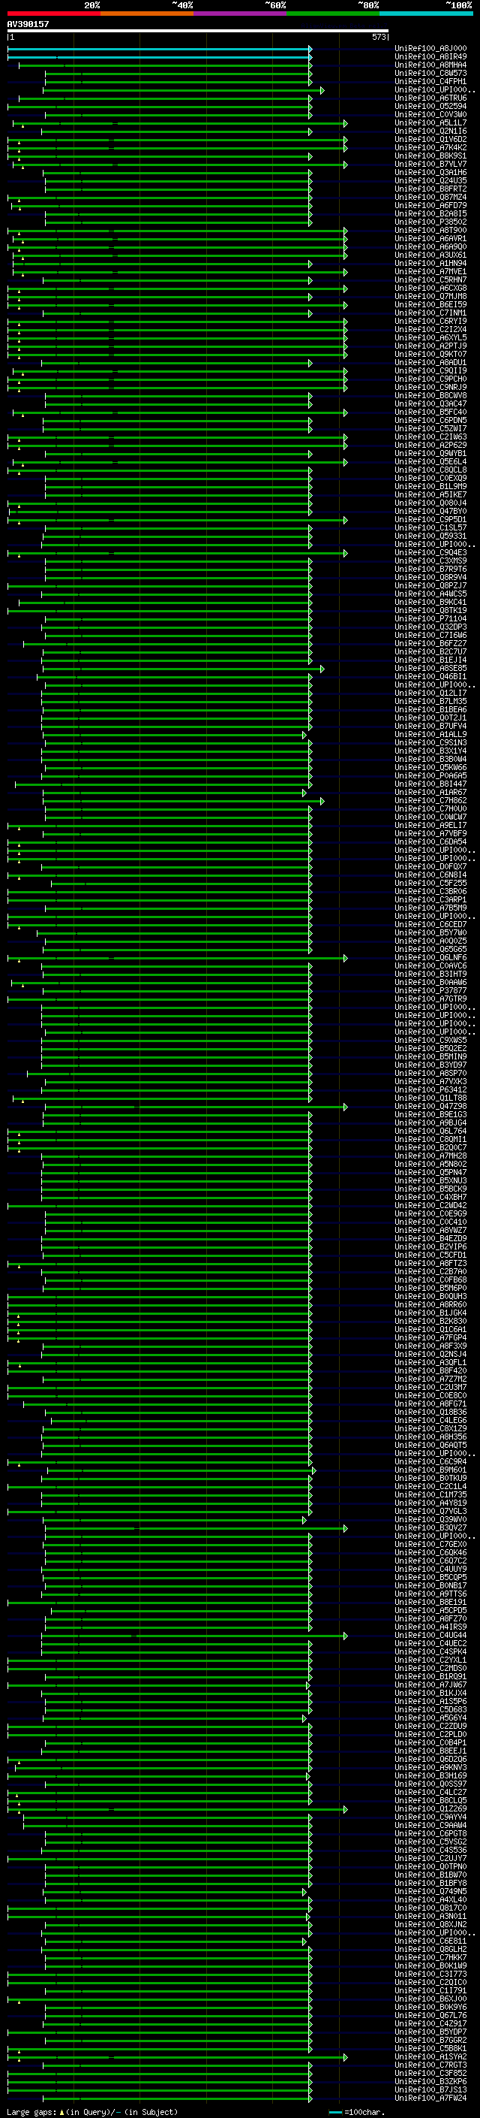Viewport: 480px width, 2118px height.
Task: Click the UniRef100_C5D683 label
Action: (430, 1709)
